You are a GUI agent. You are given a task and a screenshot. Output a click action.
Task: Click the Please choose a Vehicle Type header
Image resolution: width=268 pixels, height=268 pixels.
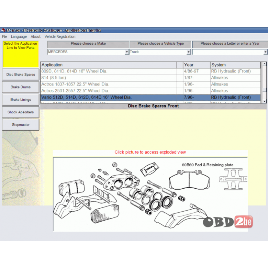coord(160,44)
